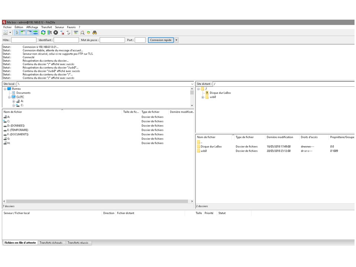Click the binoculars file search icon
This screenshot has height=267, width=356.
[95, 33]
